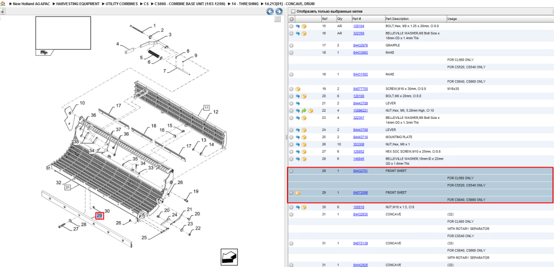Click the blue arrow icon in row 26
Screen dimensions: 554x267
(297, 144)
